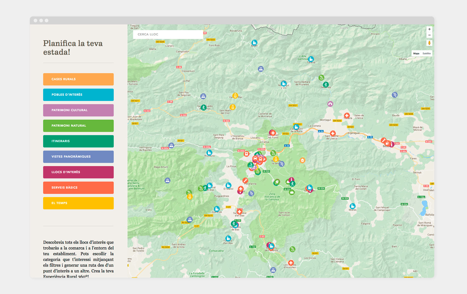Viewport: 467px width, 294px height.
Task: Select the purple house marker near Montagut
Action: pyautogui.click(x=330, y=104)
